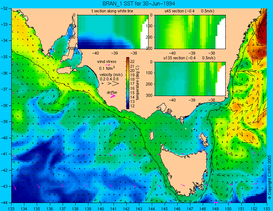Viewport: 273px width, 211px height.
Task: Click the 'temperature (deg C)' colorbar label
Action: tap(138, 83)
